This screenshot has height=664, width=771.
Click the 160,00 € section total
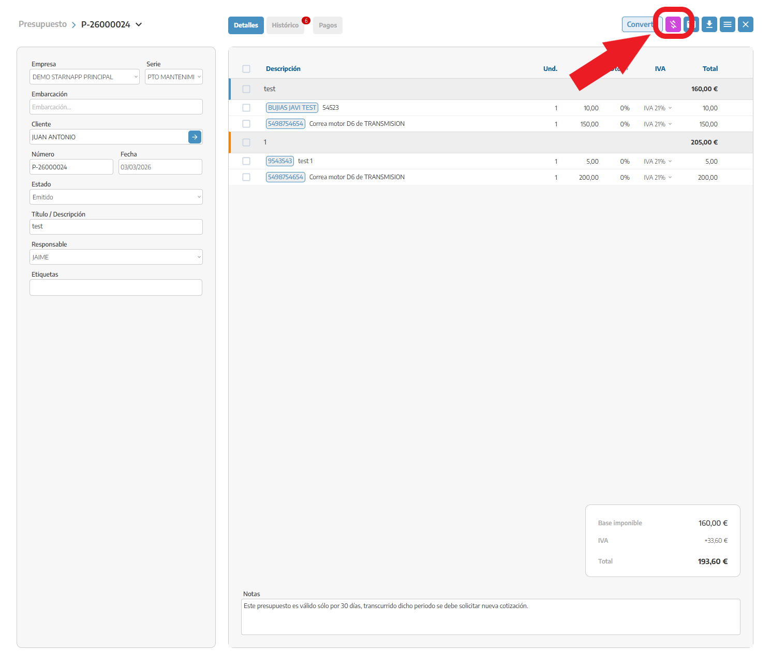coord(704,89)
